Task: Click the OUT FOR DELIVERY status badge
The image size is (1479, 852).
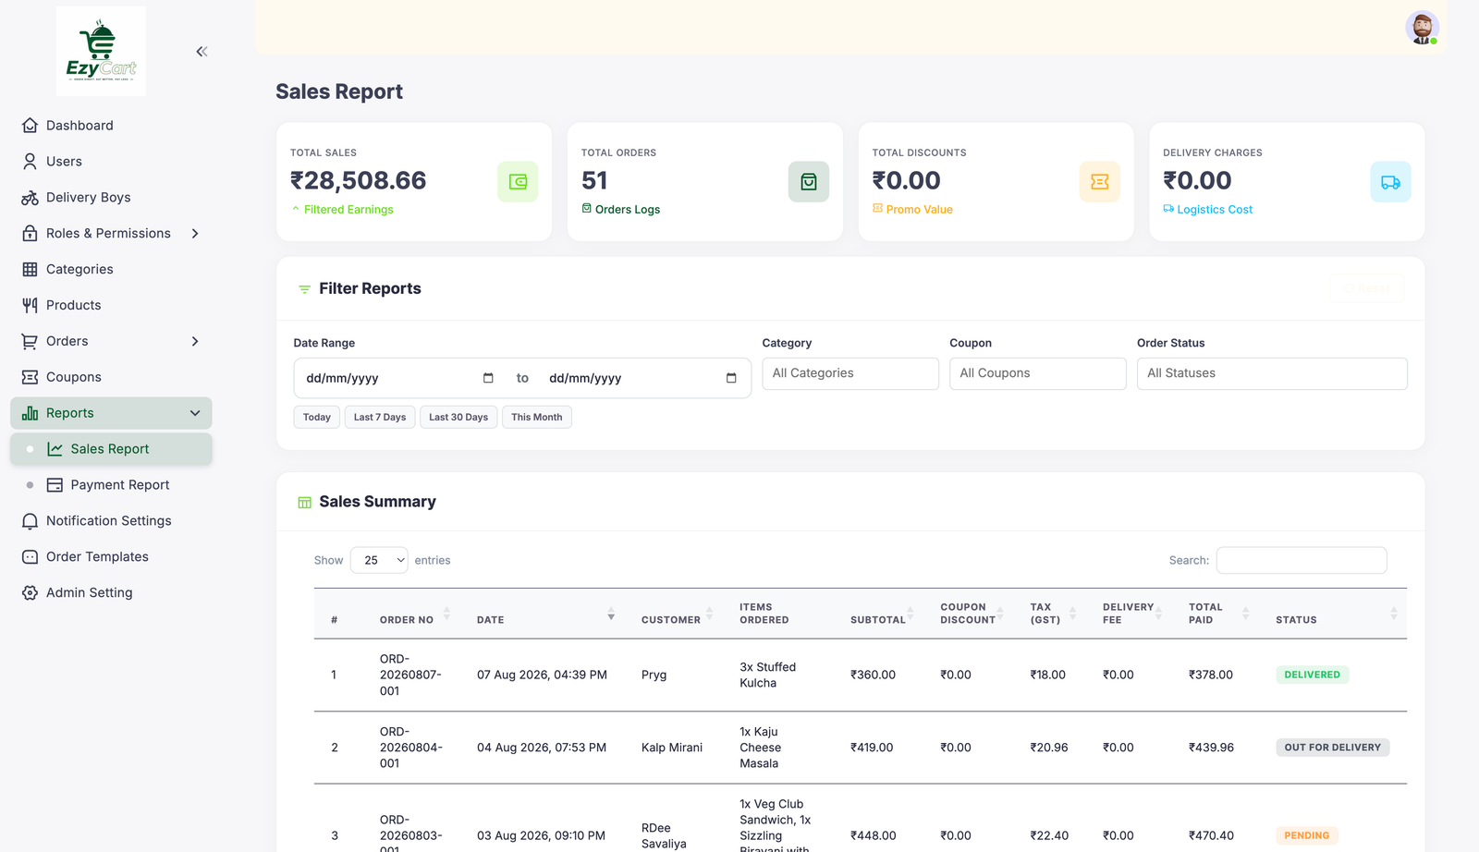Action: pos(1332,748)
